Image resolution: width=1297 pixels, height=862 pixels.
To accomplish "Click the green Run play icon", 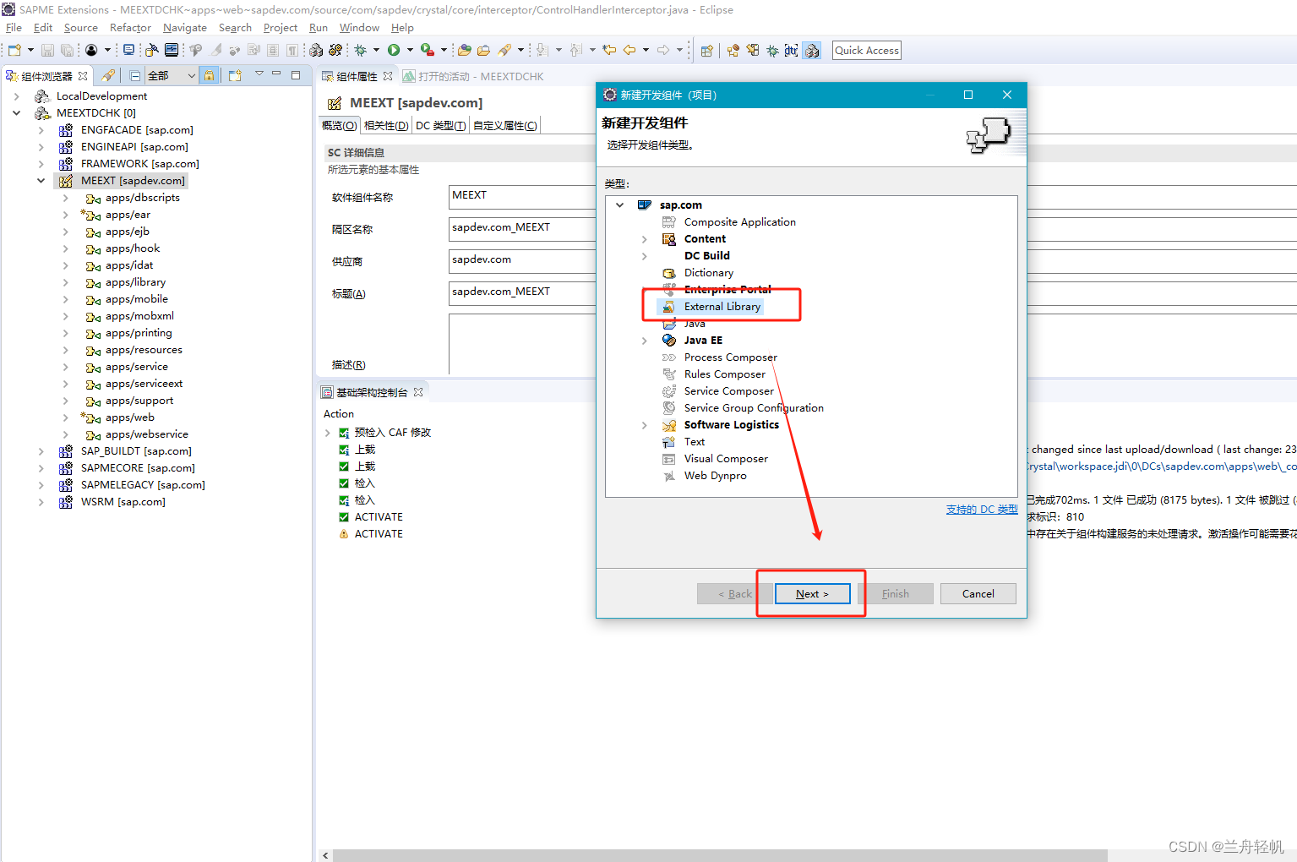I will pos(394,51).
